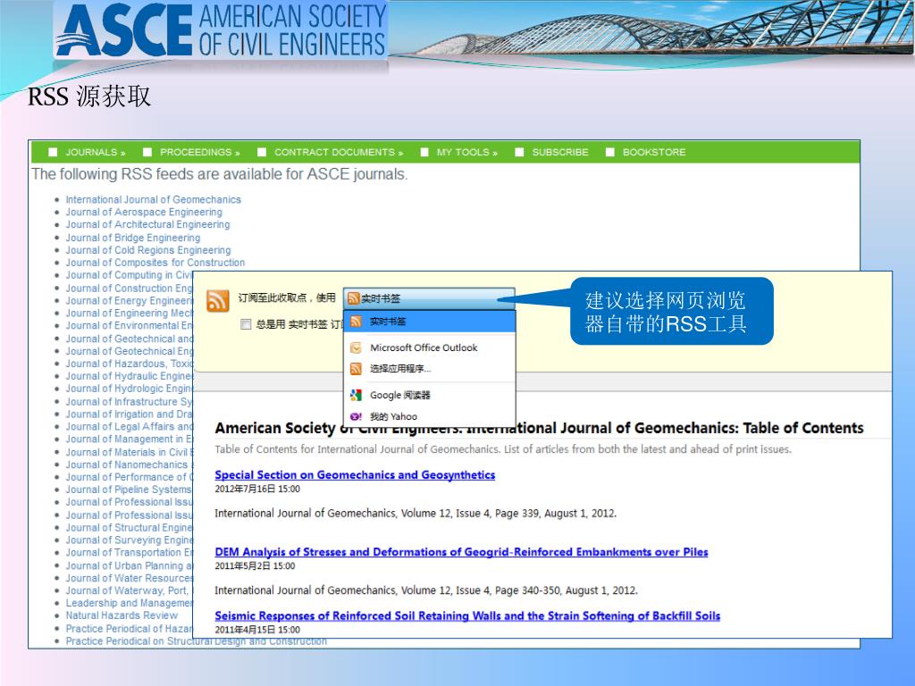Open Journal of Transportation Engineering feed

[129, 552]
